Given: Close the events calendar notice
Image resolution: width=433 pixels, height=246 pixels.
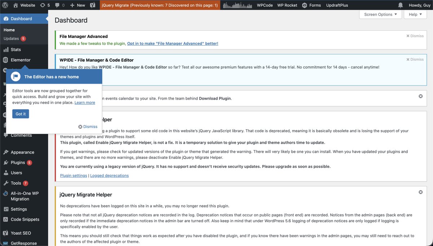Looking at the screenshot, I should pyautogui.click(x=420, y=96).
